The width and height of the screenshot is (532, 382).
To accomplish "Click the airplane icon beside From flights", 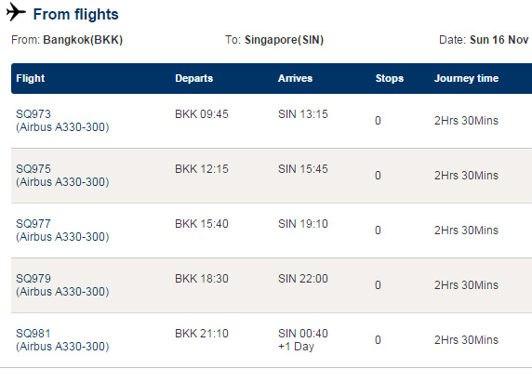I will point(16,12).
